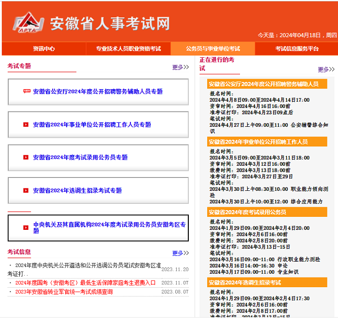Click red arrow icon beside 事业单位公开招聘工作人员专题
The image size is (338, 319).
point(26,125)
